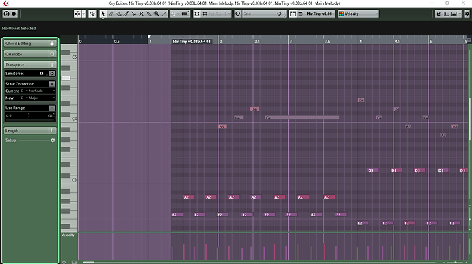Select the Split tool
Viewport: 472px width, 264px height.
(x=133, y=14)
